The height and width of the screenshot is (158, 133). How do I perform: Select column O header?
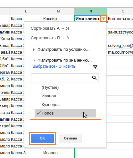pyautogui.click(x=120, y=11)
